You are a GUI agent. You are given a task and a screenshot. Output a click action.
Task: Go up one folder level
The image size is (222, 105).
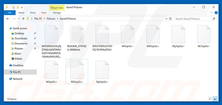(23, 19)
